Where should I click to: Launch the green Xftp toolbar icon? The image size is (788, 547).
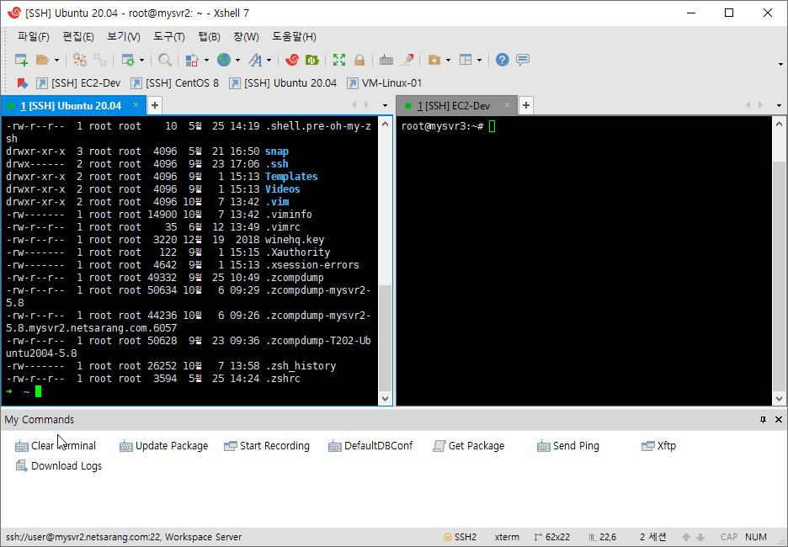[x=312, y=61]
